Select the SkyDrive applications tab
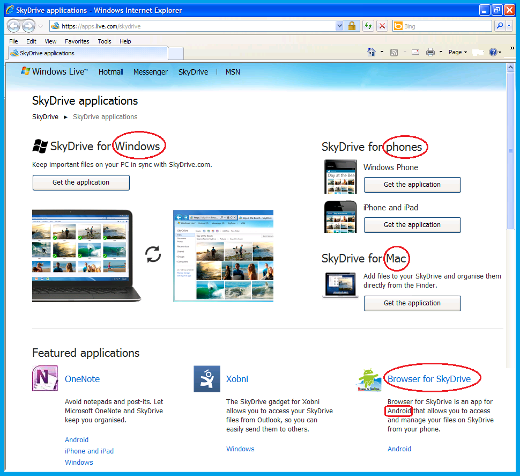Image resolution: width=520 pixels, height=476 pixels. coord(88,53)
